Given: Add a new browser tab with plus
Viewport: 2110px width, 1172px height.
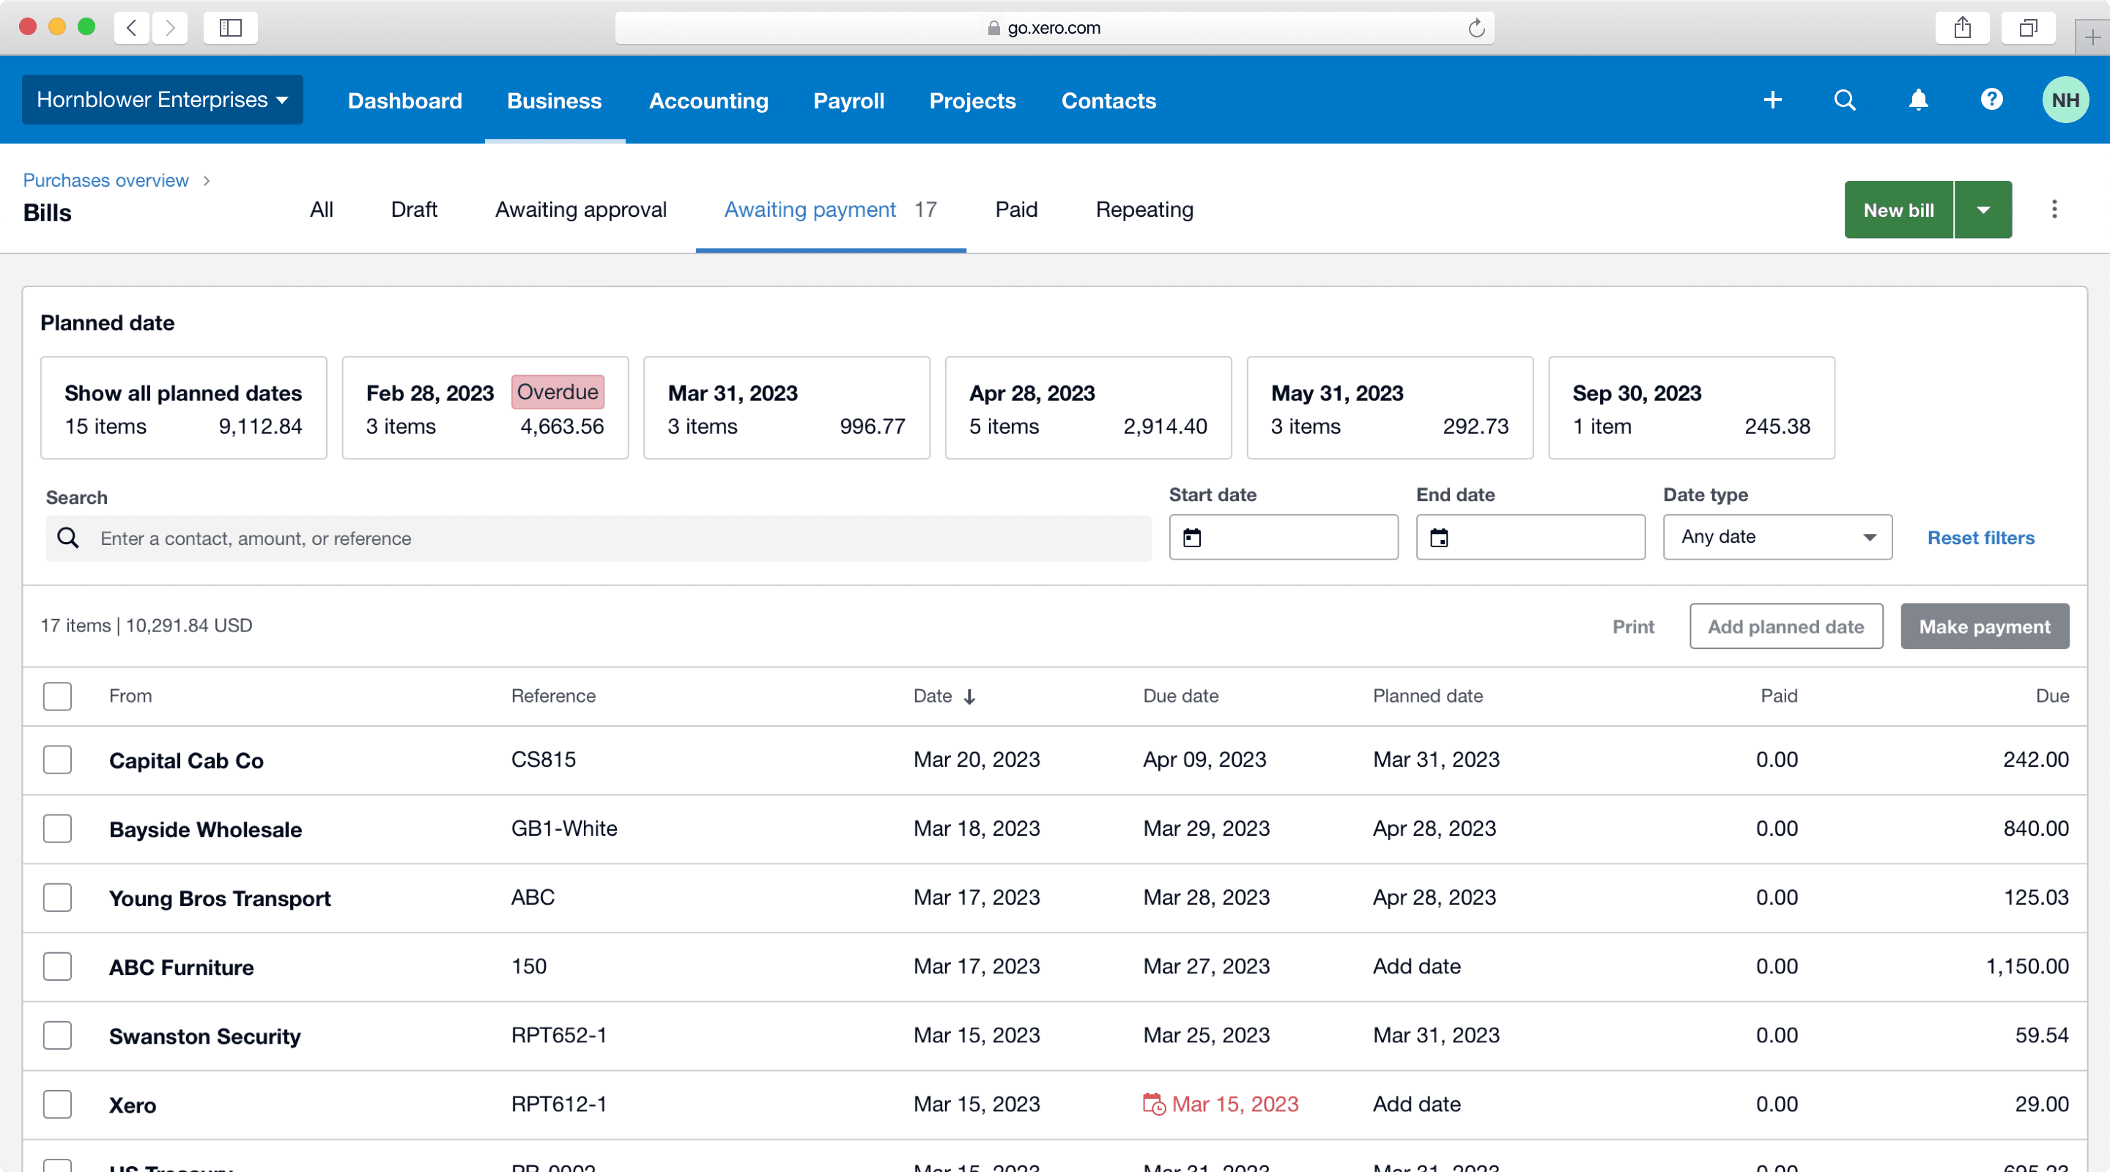Looking at the screenshot, I should tap(2092, 37).
